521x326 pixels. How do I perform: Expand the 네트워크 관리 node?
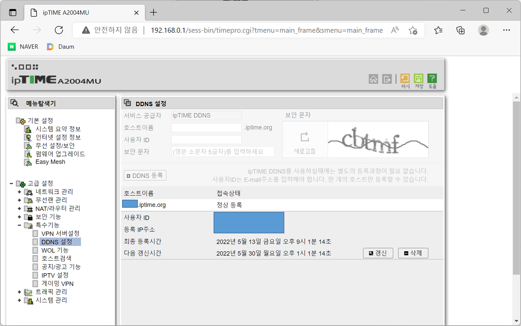point(19,192)
